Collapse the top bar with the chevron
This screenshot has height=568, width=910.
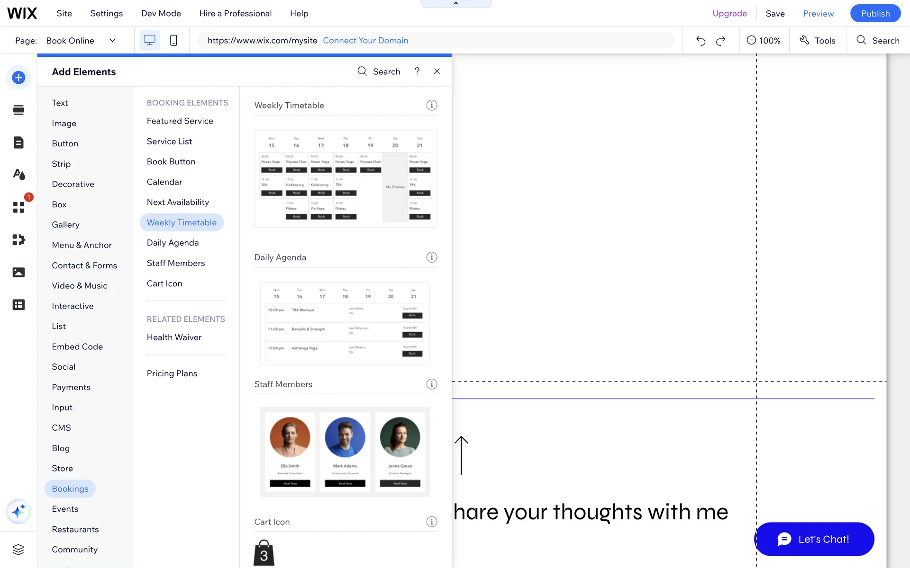click(456, 4)
